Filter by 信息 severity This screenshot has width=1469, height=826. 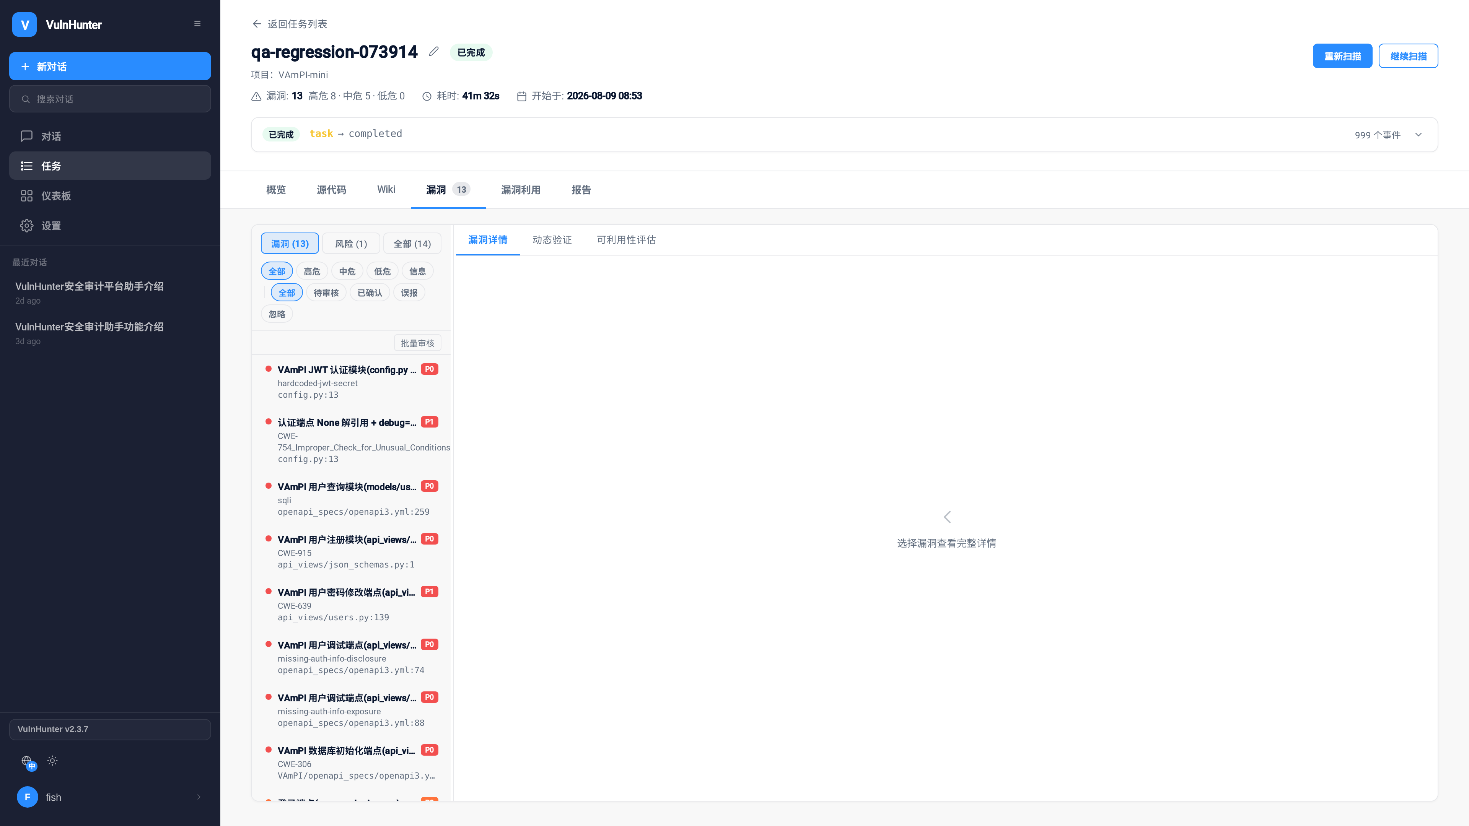(417, 272)
